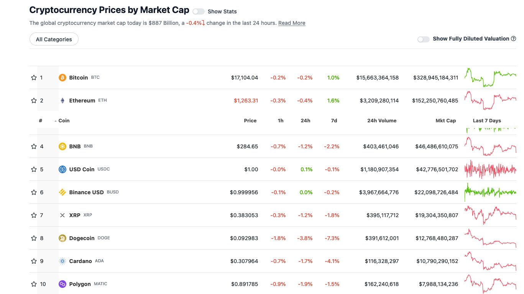Sort table by Coin column header
The height and width of the screenshot is (294, 524).
pyautogui.click(x=64, y=121)
